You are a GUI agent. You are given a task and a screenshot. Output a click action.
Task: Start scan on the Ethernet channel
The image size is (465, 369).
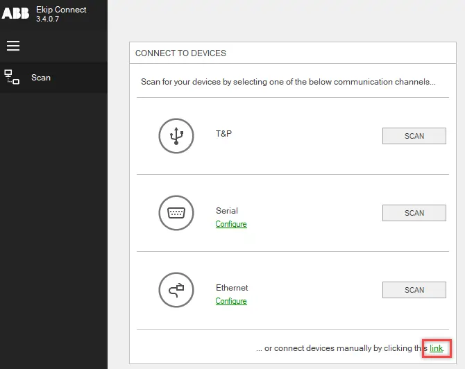(414, 290)
